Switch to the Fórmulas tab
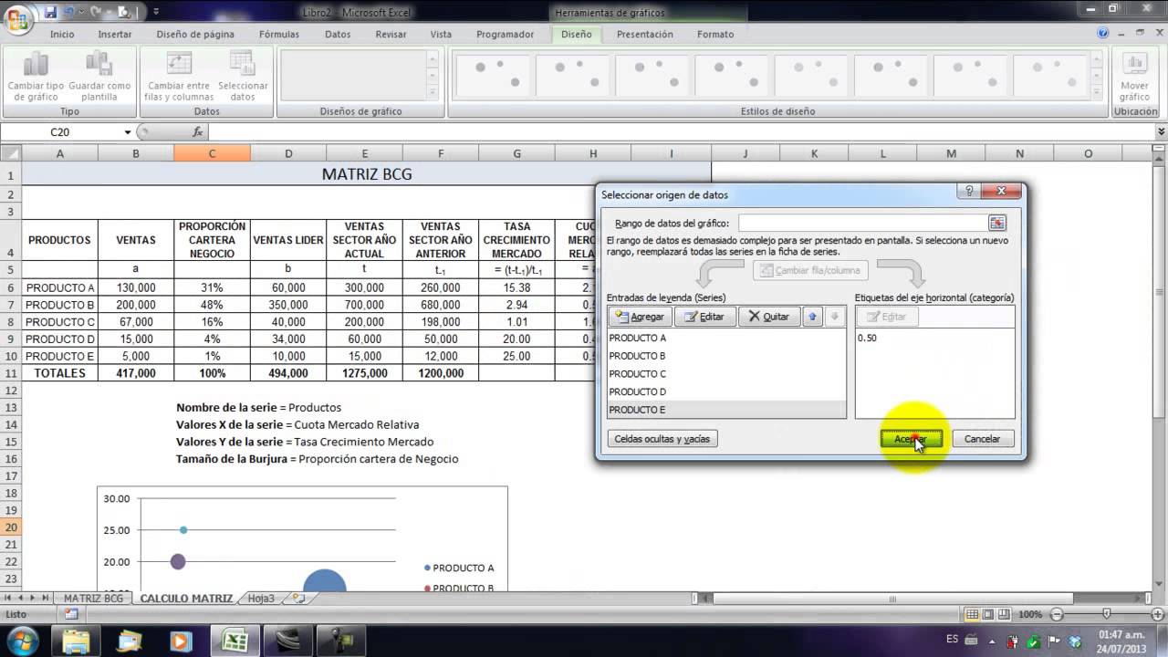1168x657 pixels. tap(279, 35)
